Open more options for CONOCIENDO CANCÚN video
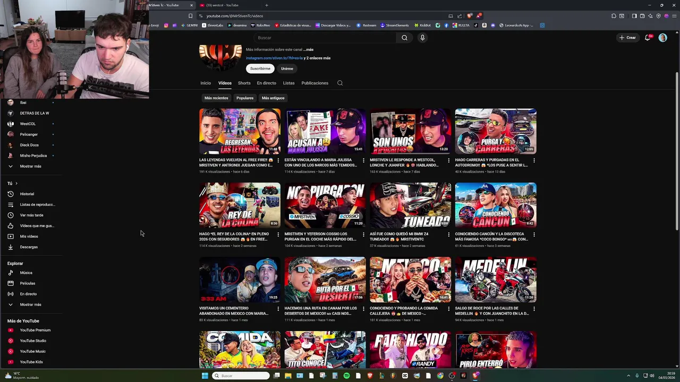This screenshot has height=382, width=680. (534, 235)
